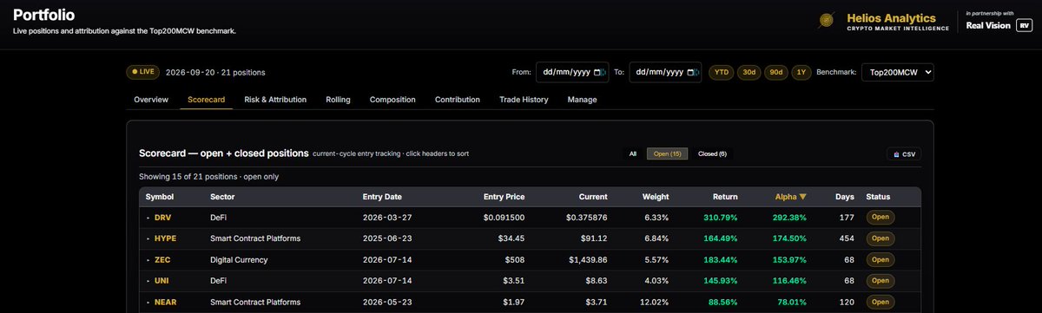Image resolution: width=1042 pixels, height=313 pixels.
Task: Click the ZEC sector Digital Currency
Action: point(240,259)
